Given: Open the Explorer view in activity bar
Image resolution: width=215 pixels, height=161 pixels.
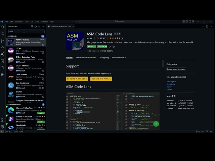Looking at the screenshot, I should pos(2,28).
